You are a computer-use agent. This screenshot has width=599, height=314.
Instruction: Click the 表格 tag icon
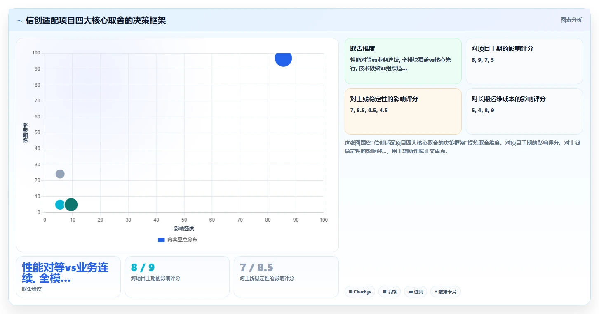[384, 292]
